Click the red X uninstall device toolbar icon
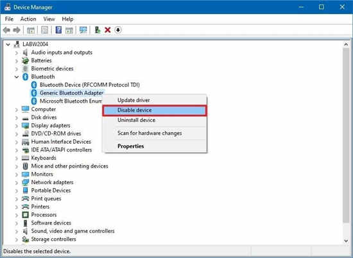353x258 pixels. click(108, 30)
